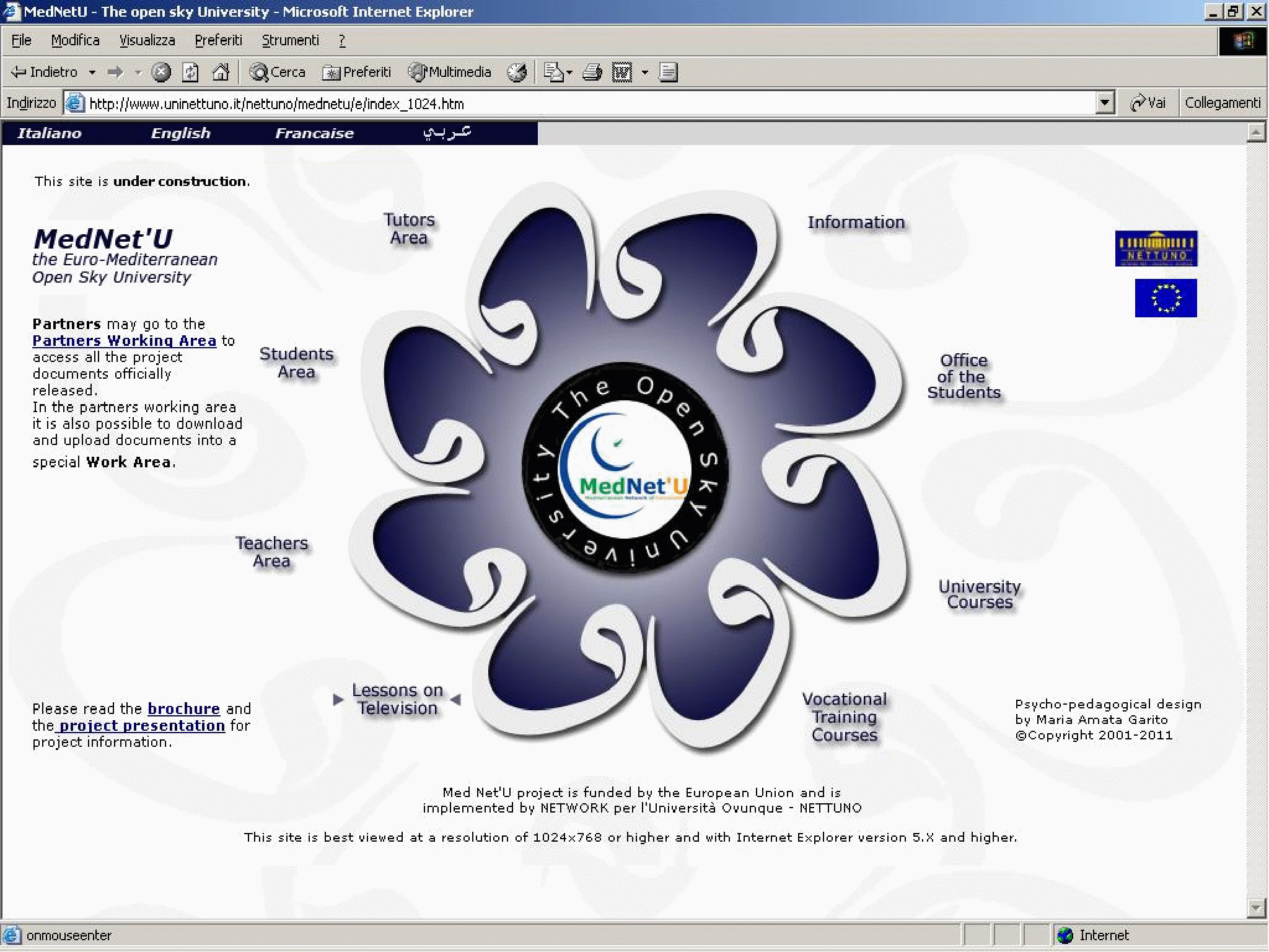1269x952 pixels.
Task: Click the central MedNet'U logo
Action: (x=625, y=468)
